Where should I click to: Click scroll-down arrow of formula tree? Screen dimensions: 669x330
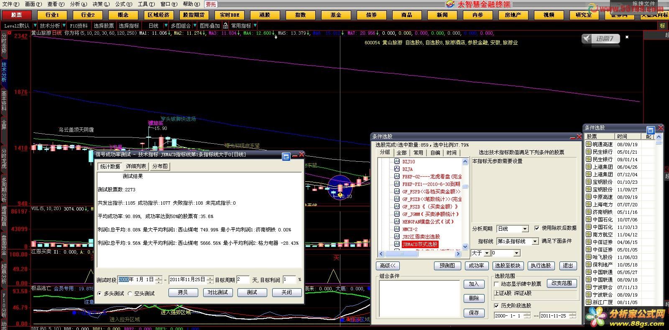[465, 247]
